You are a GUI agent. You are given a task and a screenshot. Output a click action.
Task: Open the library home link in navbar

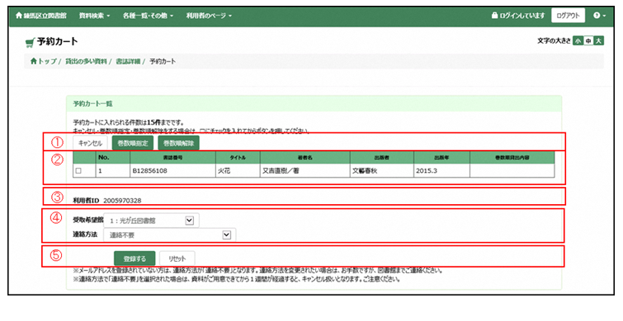(41, 16)
